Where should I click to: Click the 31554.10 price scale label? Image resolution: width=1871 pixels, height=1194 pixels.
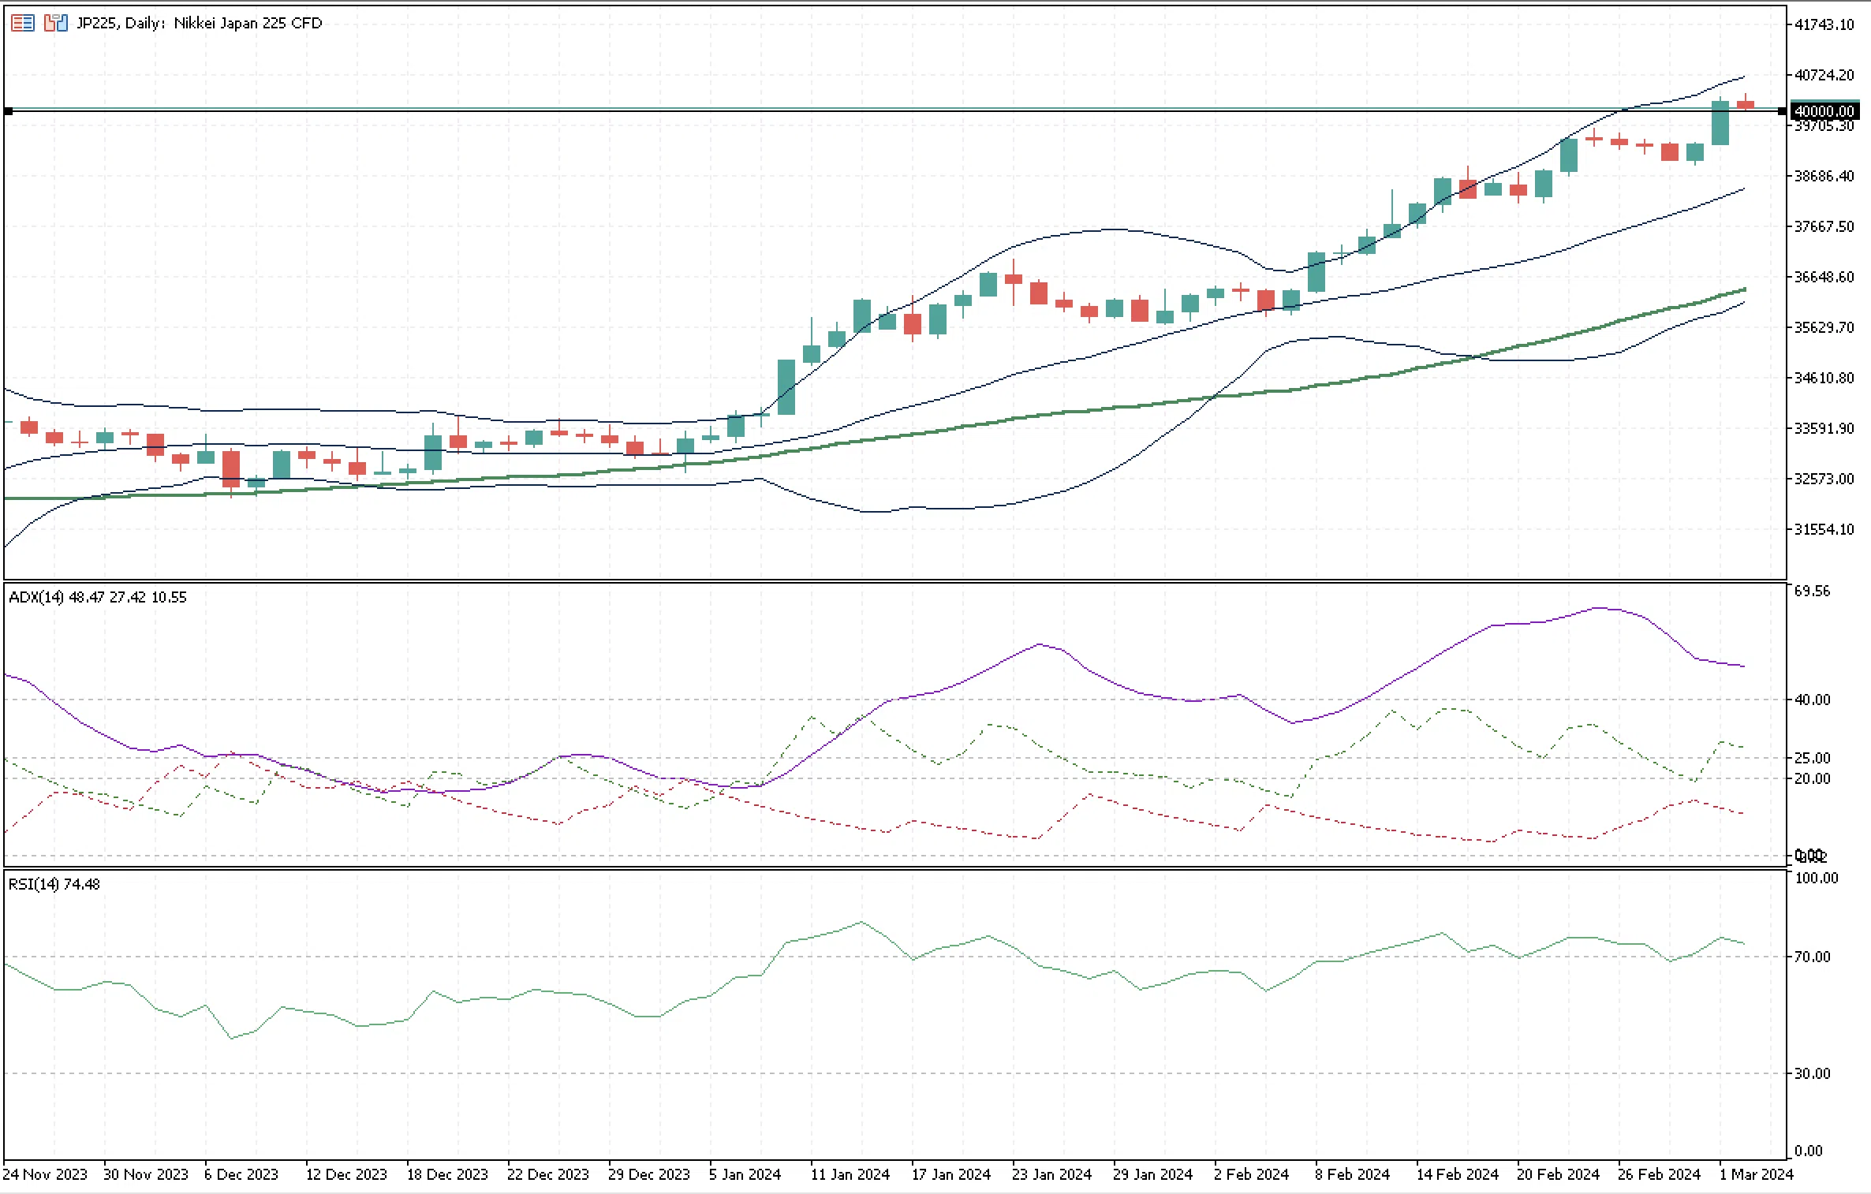click(x=1824, y=529)
